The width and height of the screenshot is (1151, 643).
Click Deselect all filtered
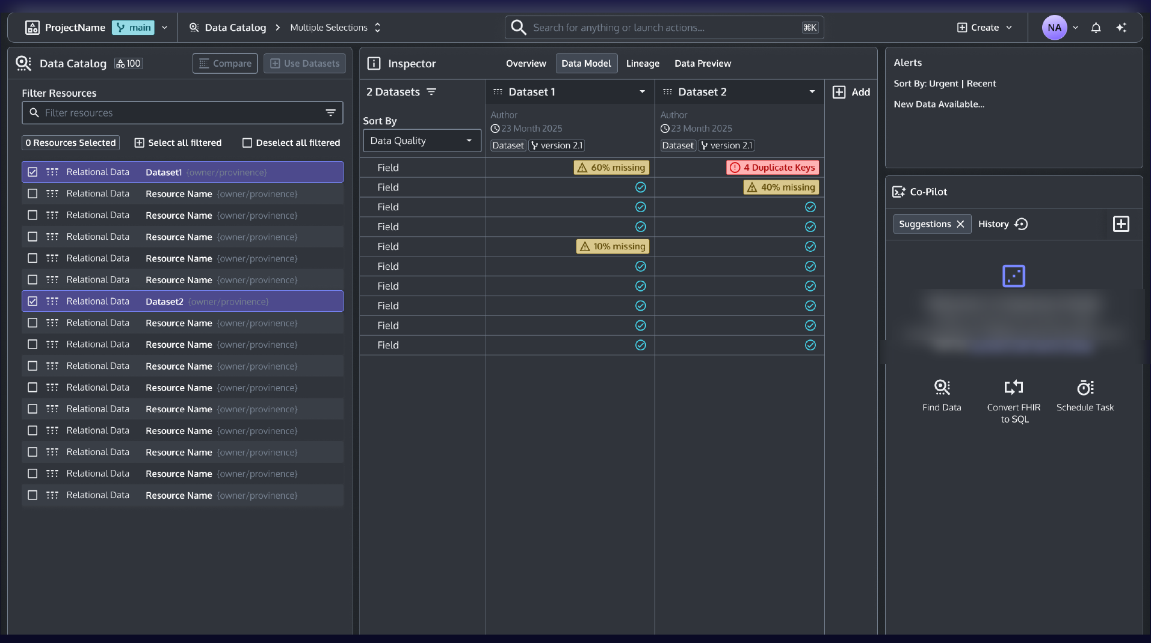pyautogui.click(x=291, y=143)
